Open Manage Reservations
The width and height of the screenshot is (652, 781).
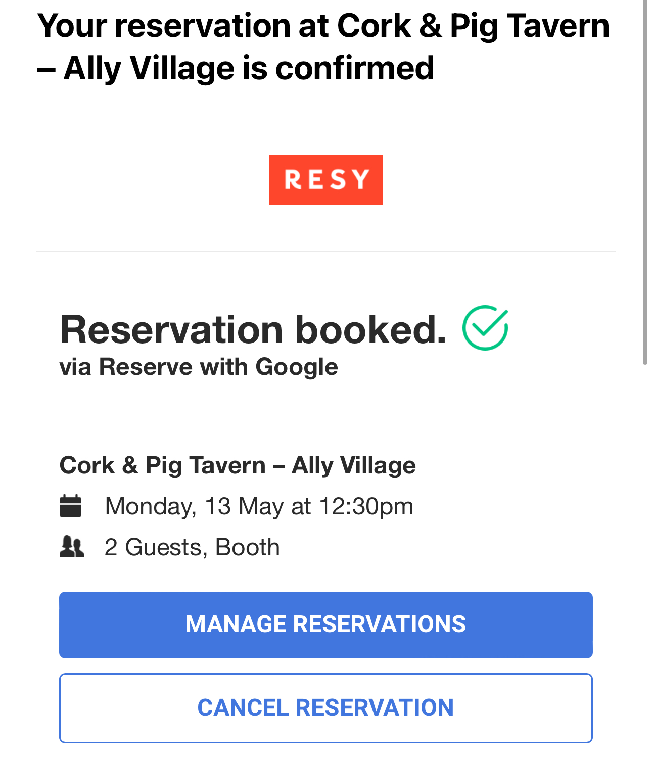(x=325, y=624)
